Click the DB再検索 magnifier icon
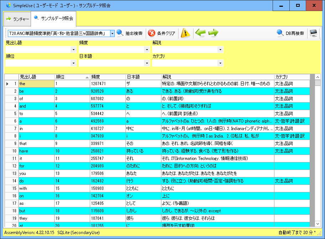Image resolution: width=325 pixels, height=239 pixels. 280,33
